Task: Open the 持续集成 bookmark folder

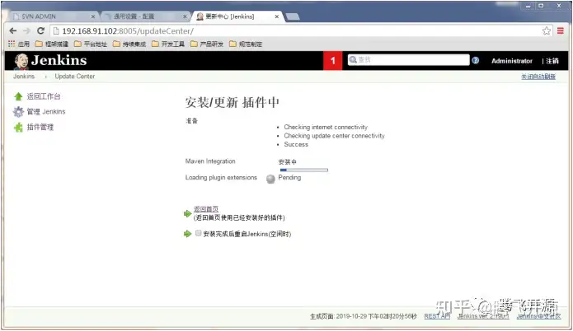Action: click(x=129, y=44)
